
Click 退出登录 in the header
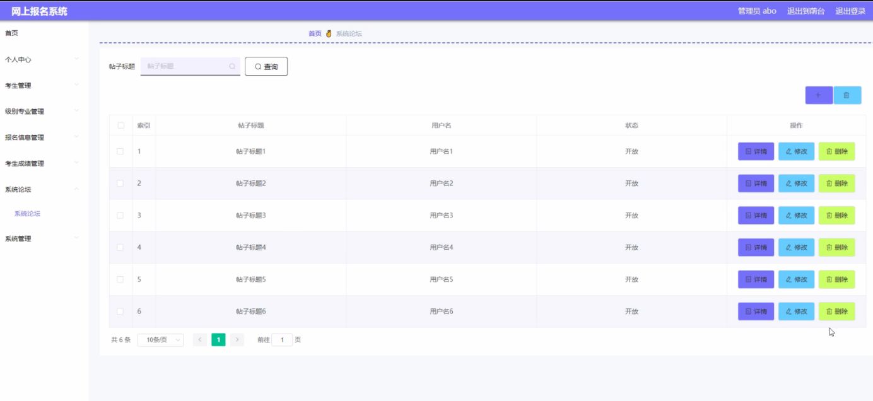tap(850, 11)
